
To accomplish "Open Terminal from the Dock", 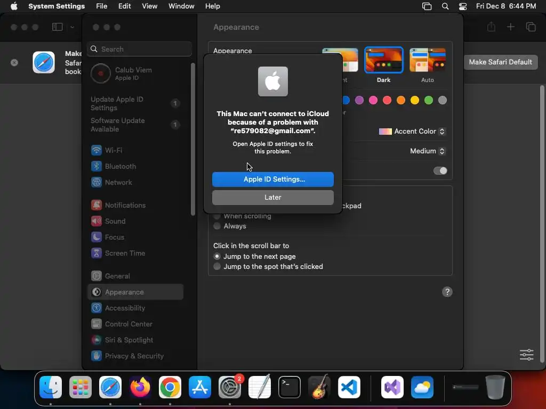I will (x=290, y=387).
